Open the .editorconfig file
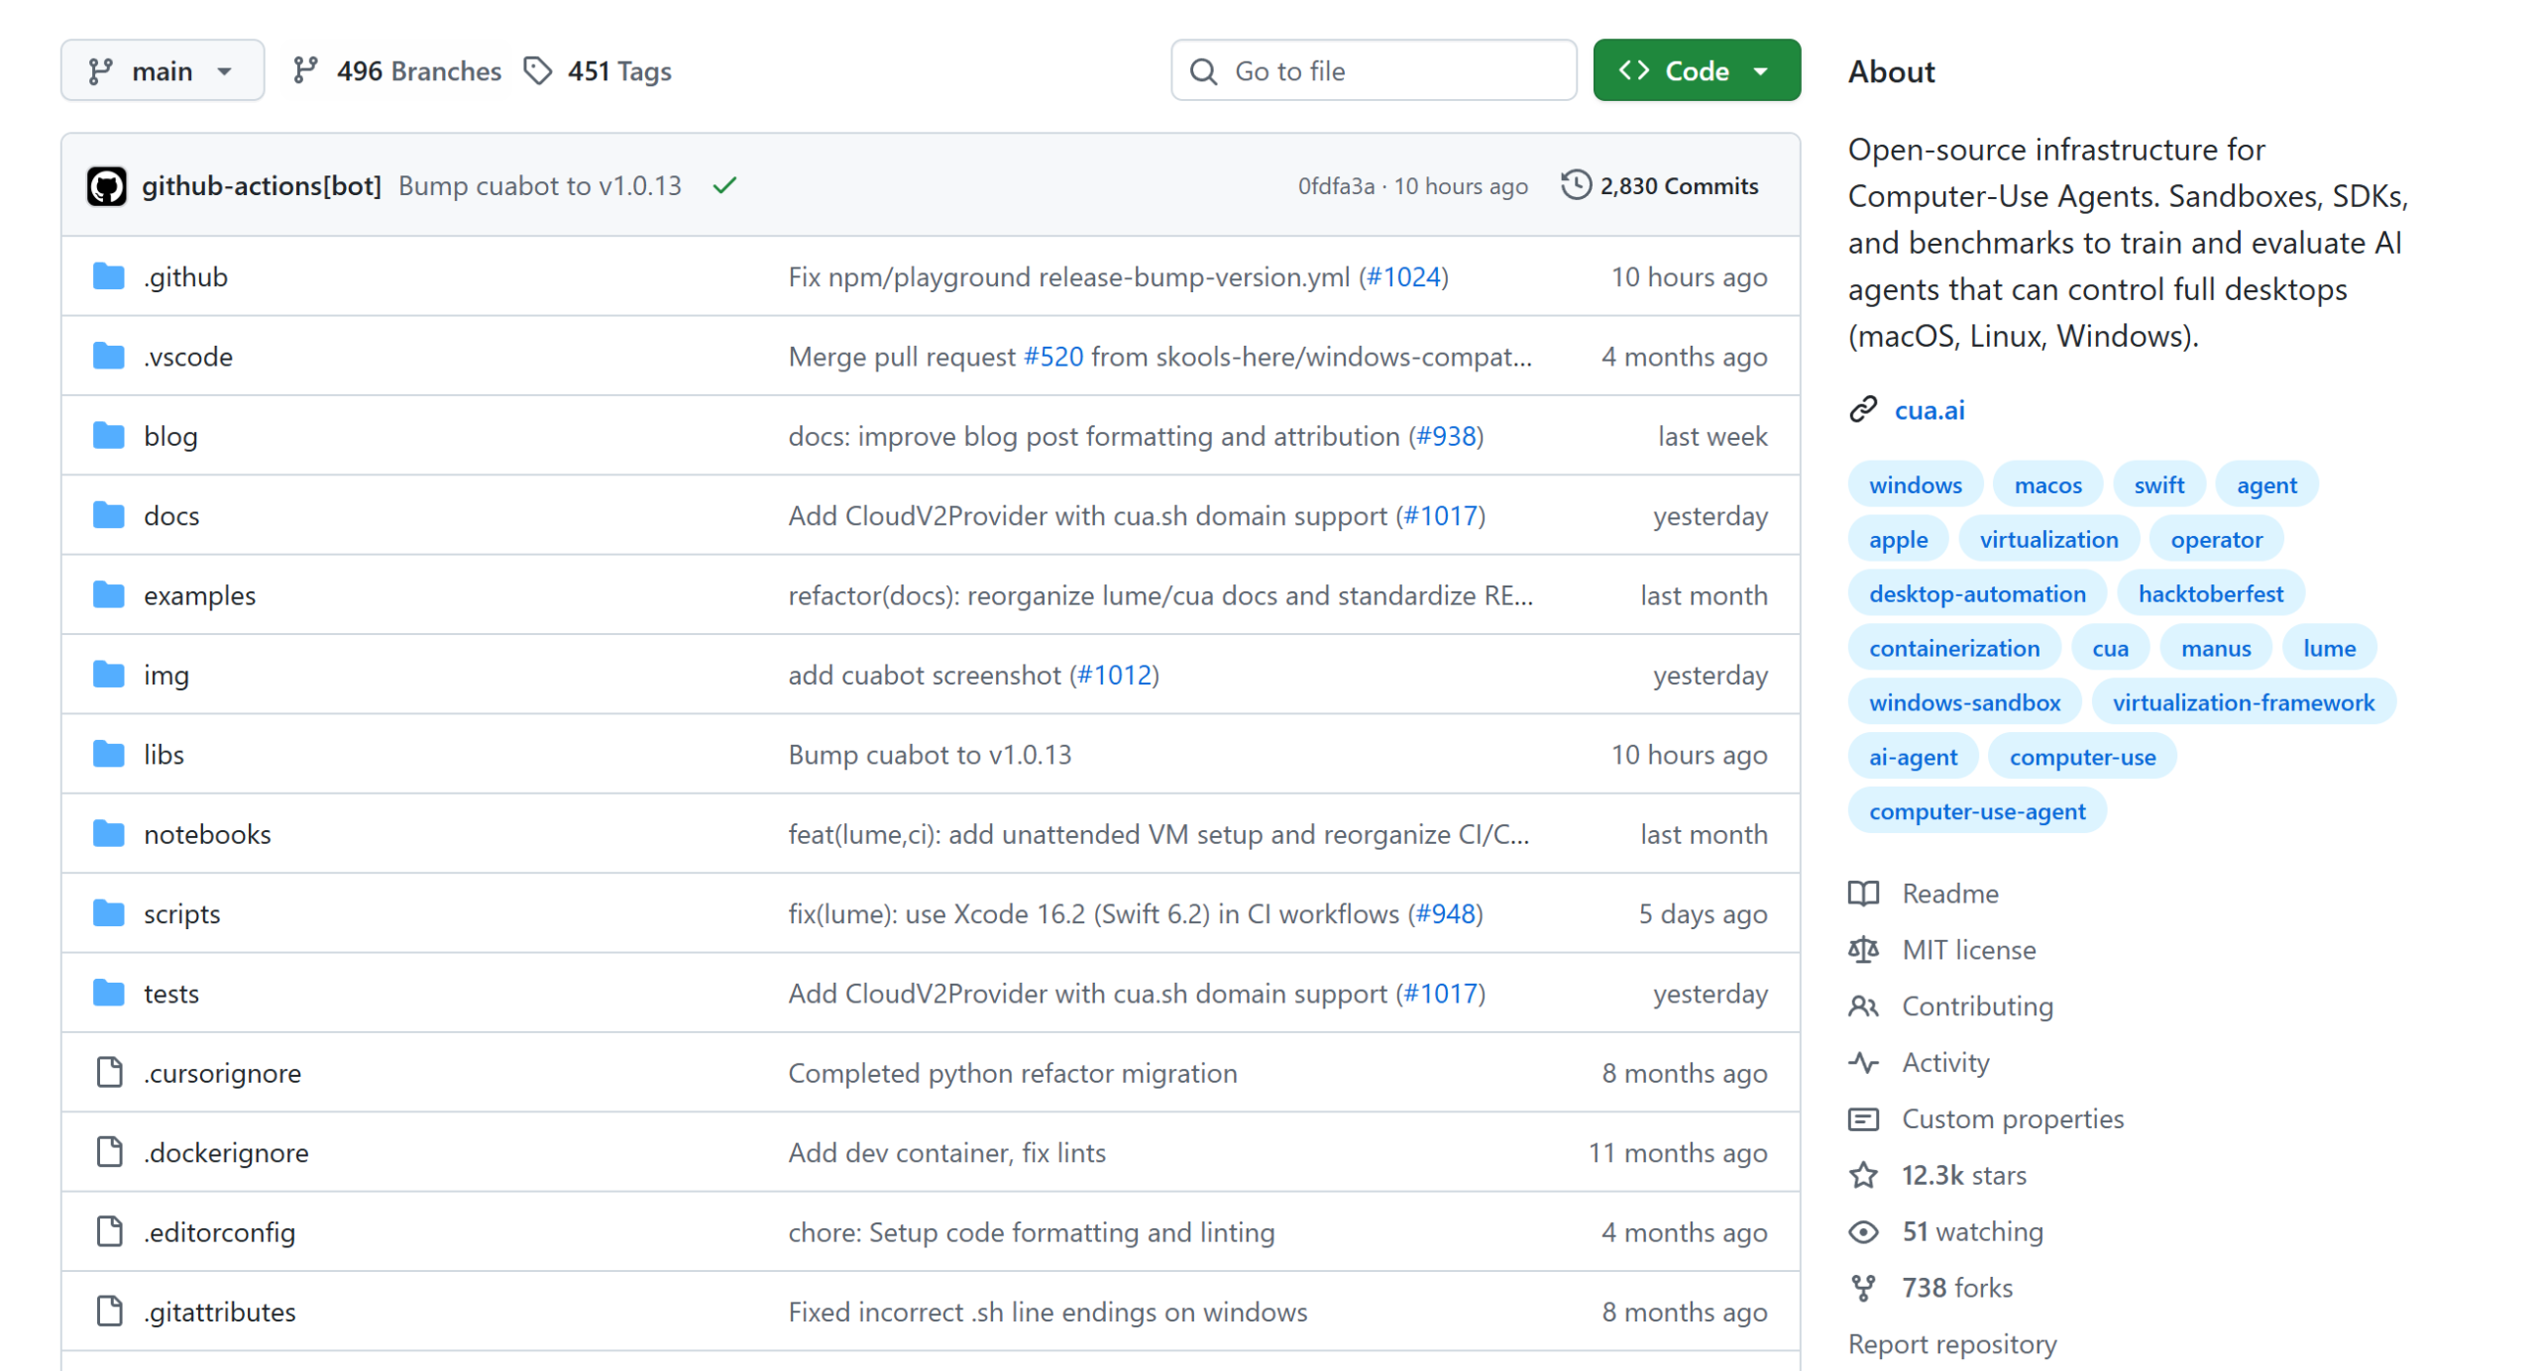 (x=219, y=1232)
